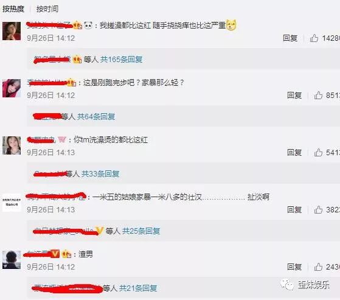Click the orange V verified badge beside '渣男' commenter
Image resolution: width=340 pixels, height=300 pixels.
[55, 254]
